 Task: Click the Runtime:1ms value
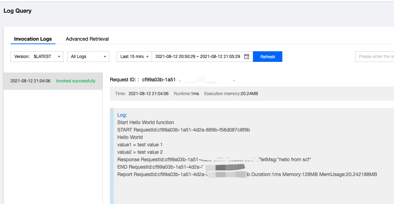coord(186,94)
